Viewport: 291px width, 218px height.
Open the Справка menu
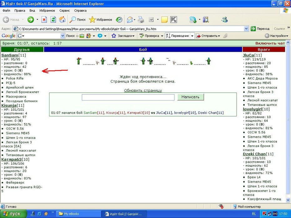coord(80,11)
